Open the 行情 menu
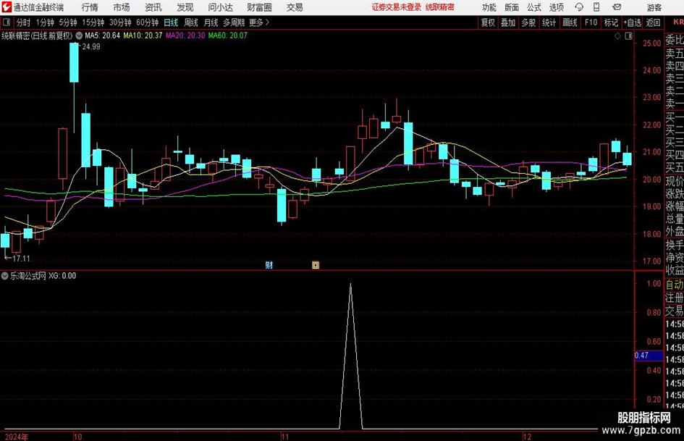The image size is (684, 441). [x=90, y=7]
